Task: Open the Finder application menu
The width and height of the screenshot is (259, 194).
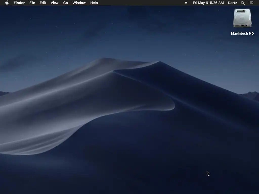Action: click(x=19, y=3)
